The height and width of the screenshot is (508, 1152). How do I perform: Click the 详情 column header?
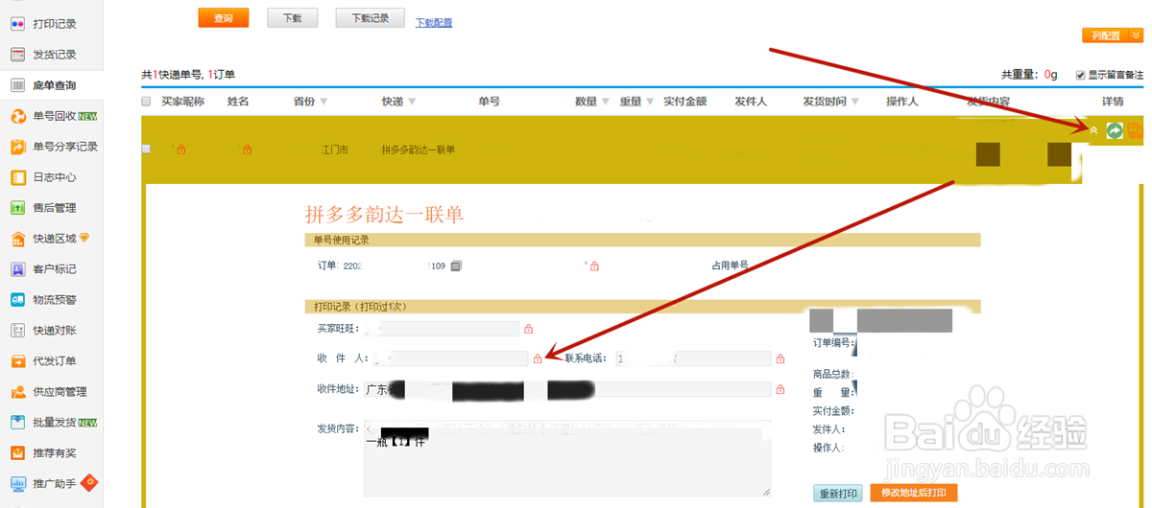pos(1113,102)
